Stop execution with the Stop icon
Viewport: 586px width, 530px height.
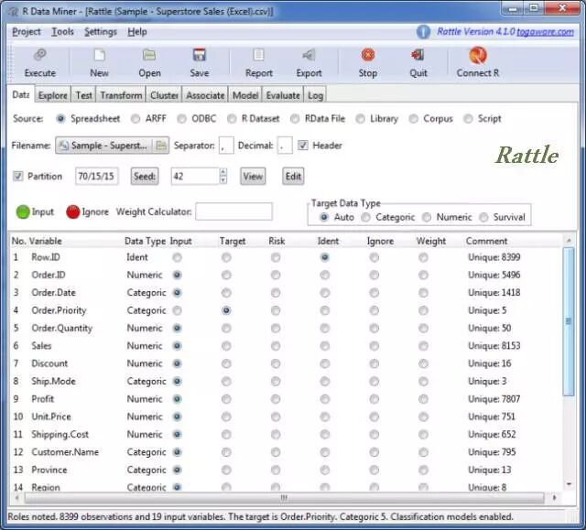pyautogui.click(x=368, y=55)
